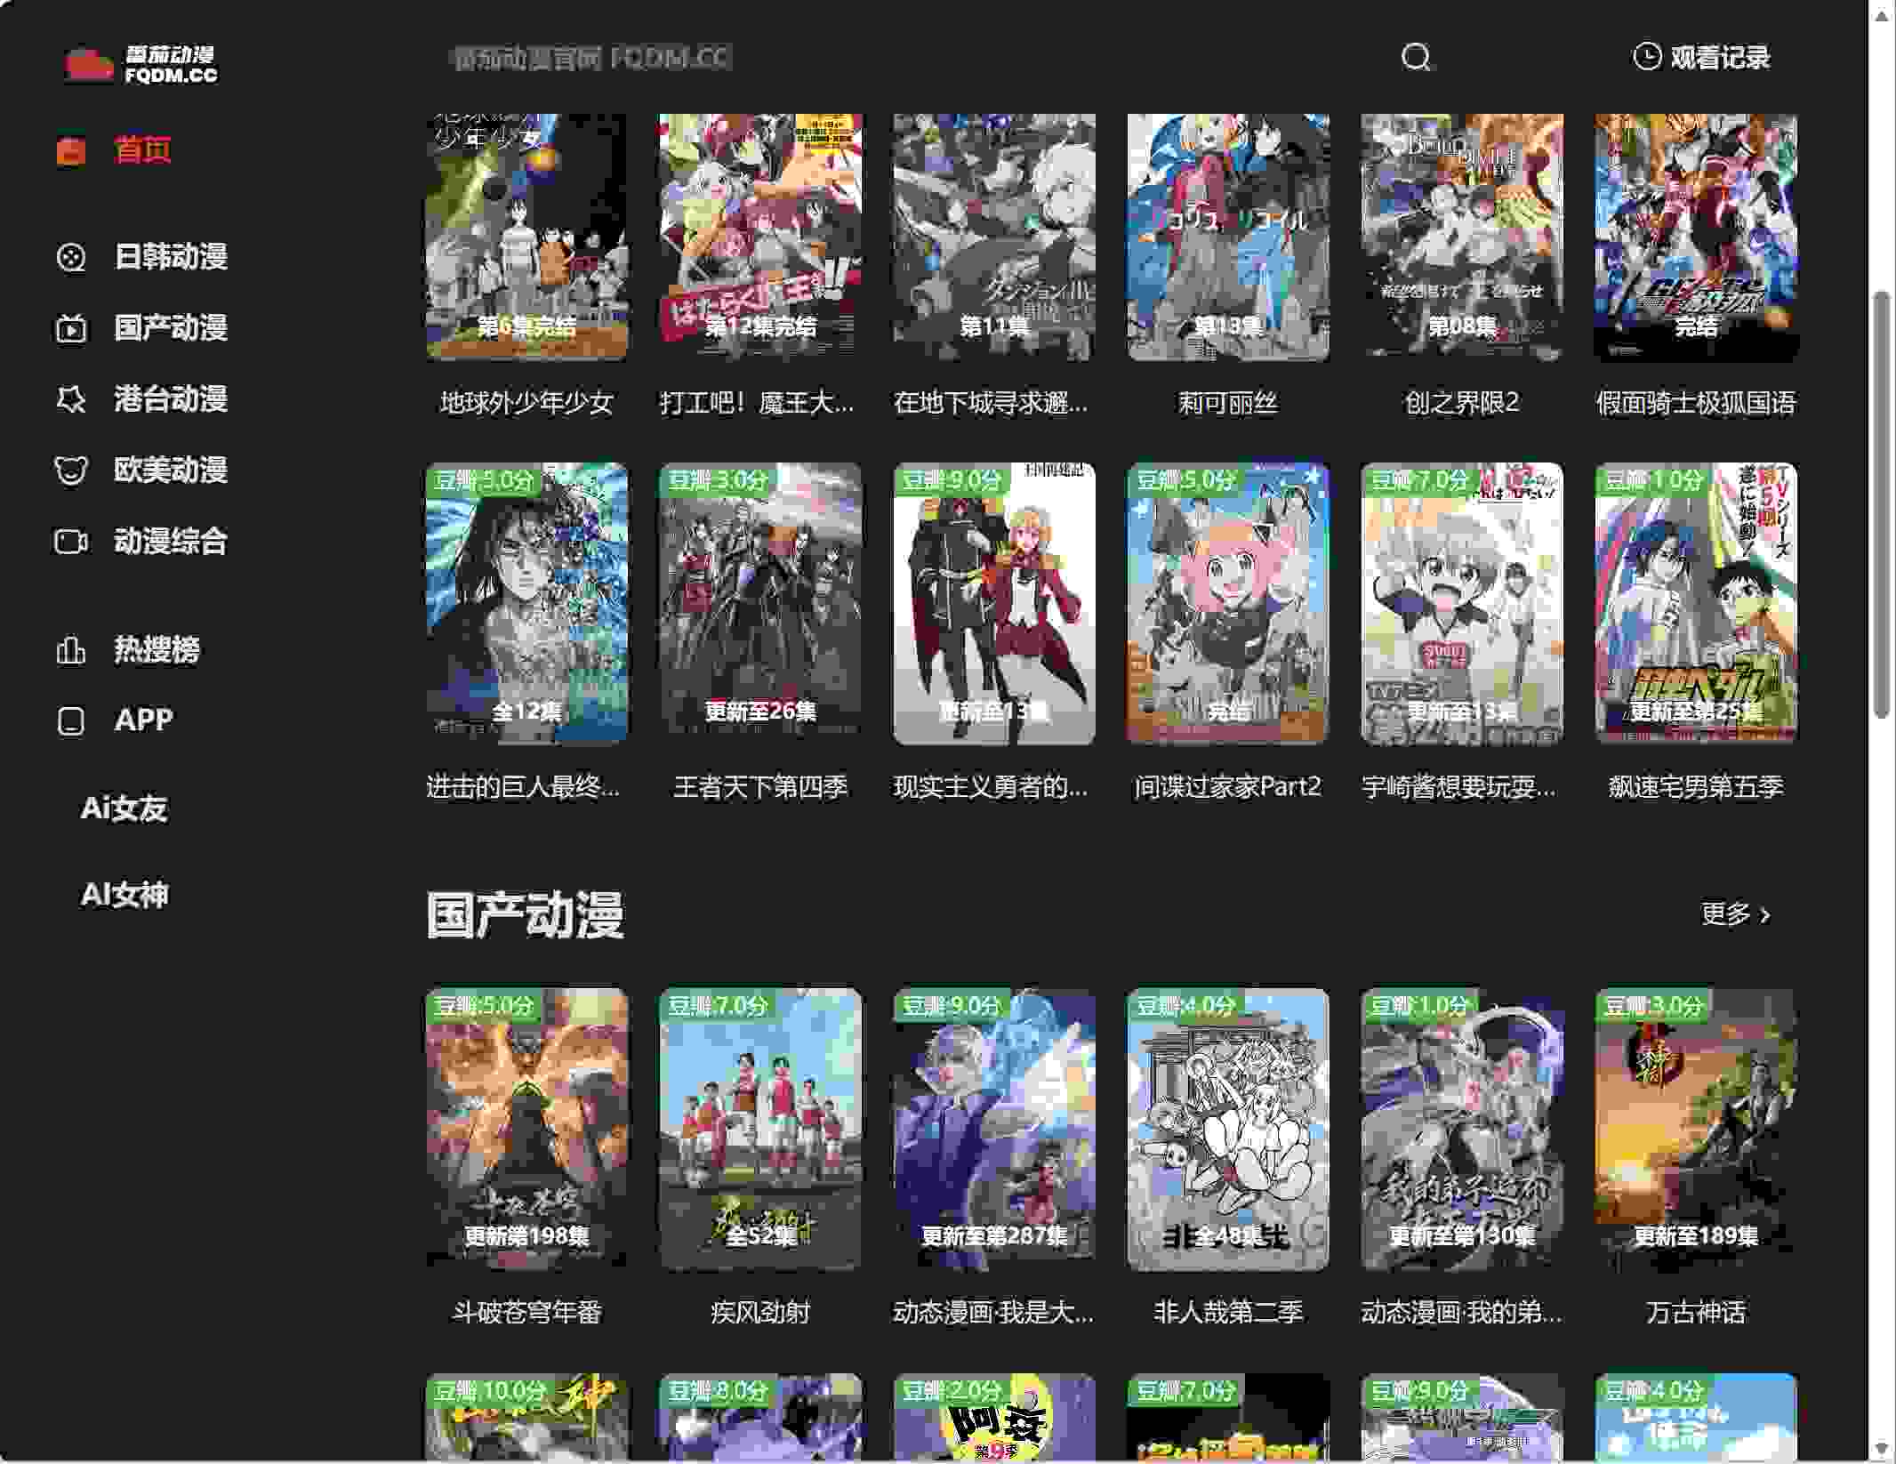Click the title 地球外少年少女
Viewport: 1896px width, 1464px height.
coord(526,403)
